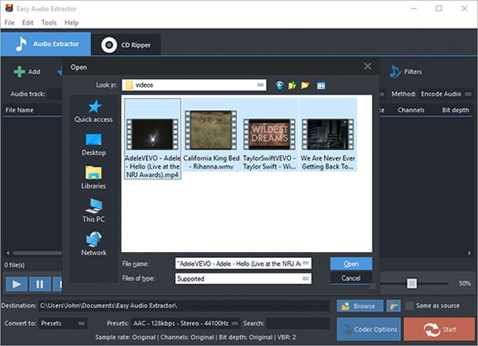Adjust the volume slider at 50%

[x=412, y=283]
